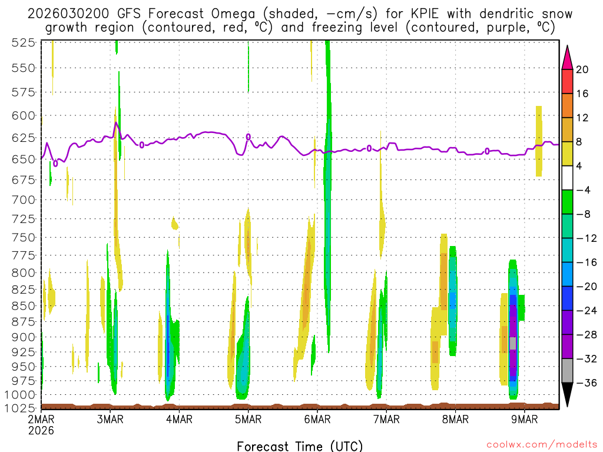The width and height of the screenshot is (603, 452).
Task: Click the colorbar value label -36
Action: [587, 383]
